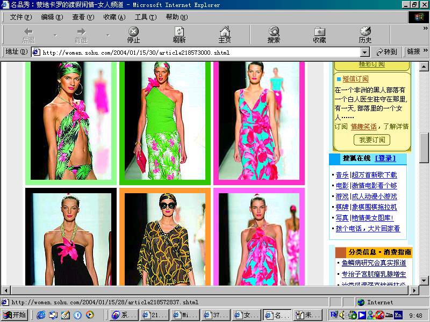Open the History (历史) pane
Image resolution: width=430 pixels, height=322 pixels.
click(x=365, y=35)
